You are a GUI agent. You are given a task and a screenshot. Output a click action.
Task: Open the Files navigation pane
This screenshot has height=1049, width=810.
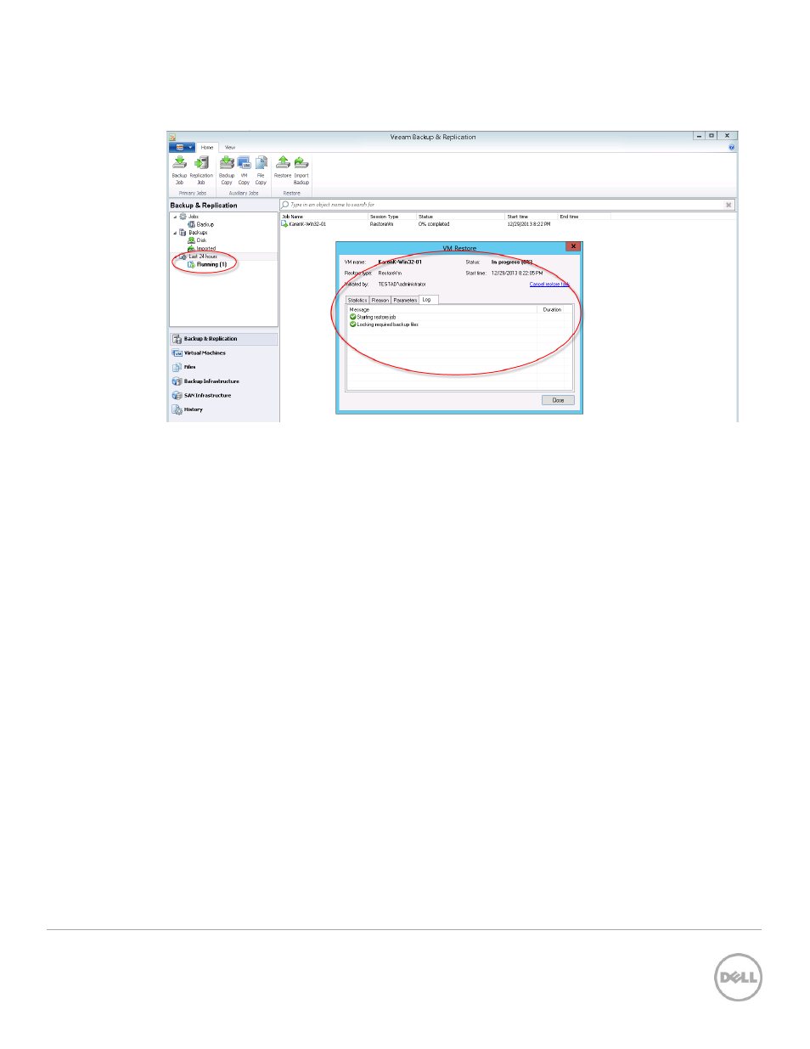coord(224,367)
